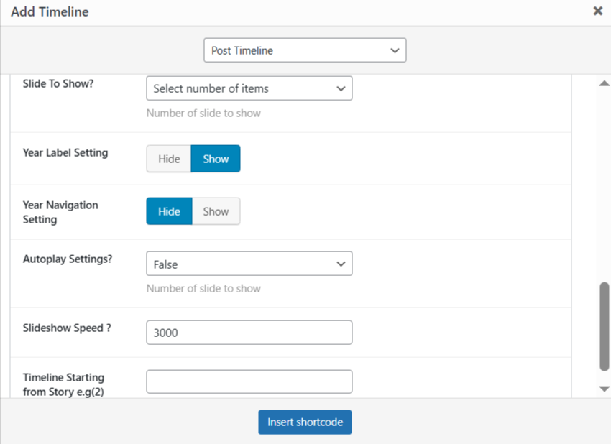Image resolution: width=611 pixels, height=444 pixels.
Task: Click the Slideshow Speed ? label
Action: click(x=67, y=328)
